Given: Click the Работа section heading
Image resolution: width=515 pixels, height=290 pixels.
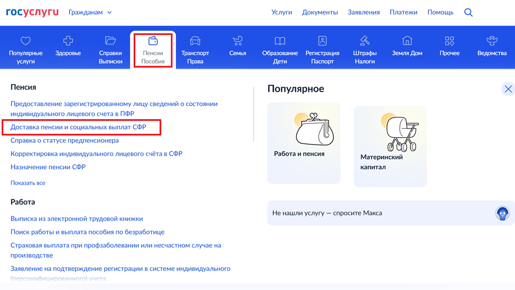Looking at the screenshot, I should click(x=23, y=202).
